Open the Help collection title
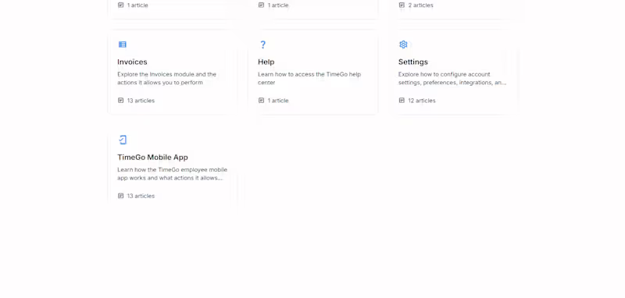 (x=266, y=62)
